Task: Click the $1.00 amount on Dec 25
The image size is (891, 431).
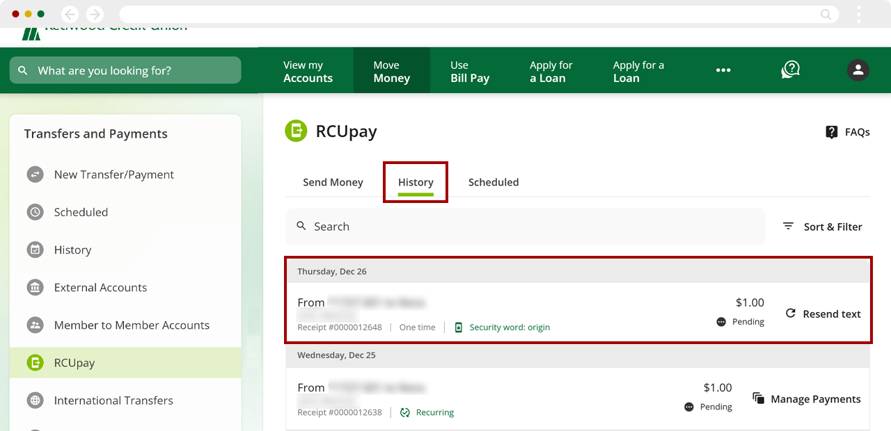Action: click(718, 387)
